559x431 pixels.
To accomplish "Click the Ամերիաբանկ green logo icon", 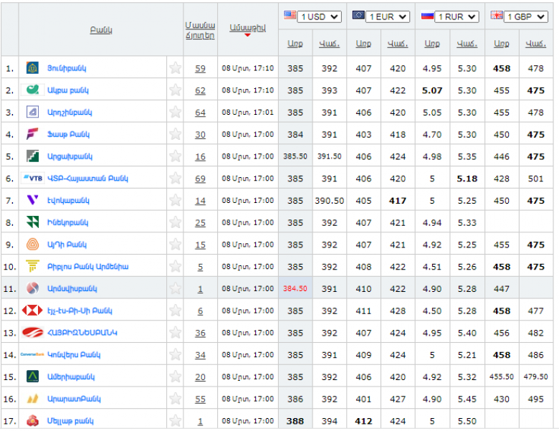I will (x=32, y=376).
